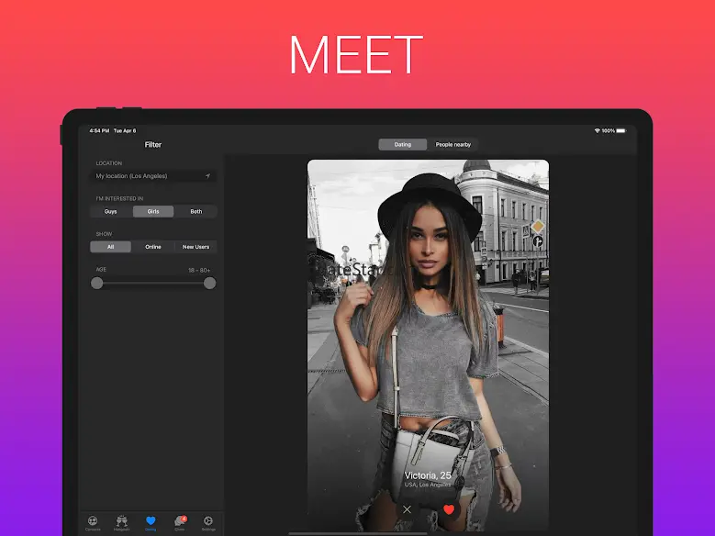The height and width of the screenshot is (536, 715).
Task: Tap the location arrow icon
Action: coord(207,176)
